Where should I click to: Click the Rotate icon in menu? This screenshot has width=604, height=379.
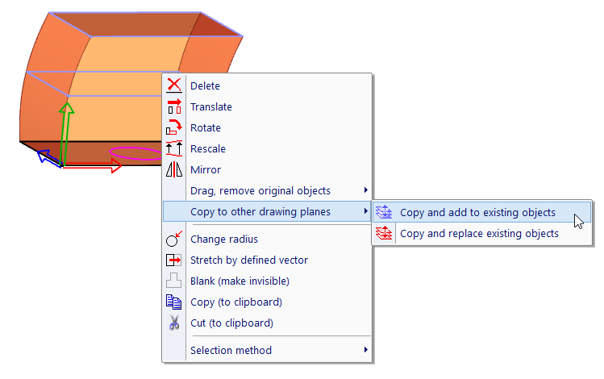pos(174,128)
